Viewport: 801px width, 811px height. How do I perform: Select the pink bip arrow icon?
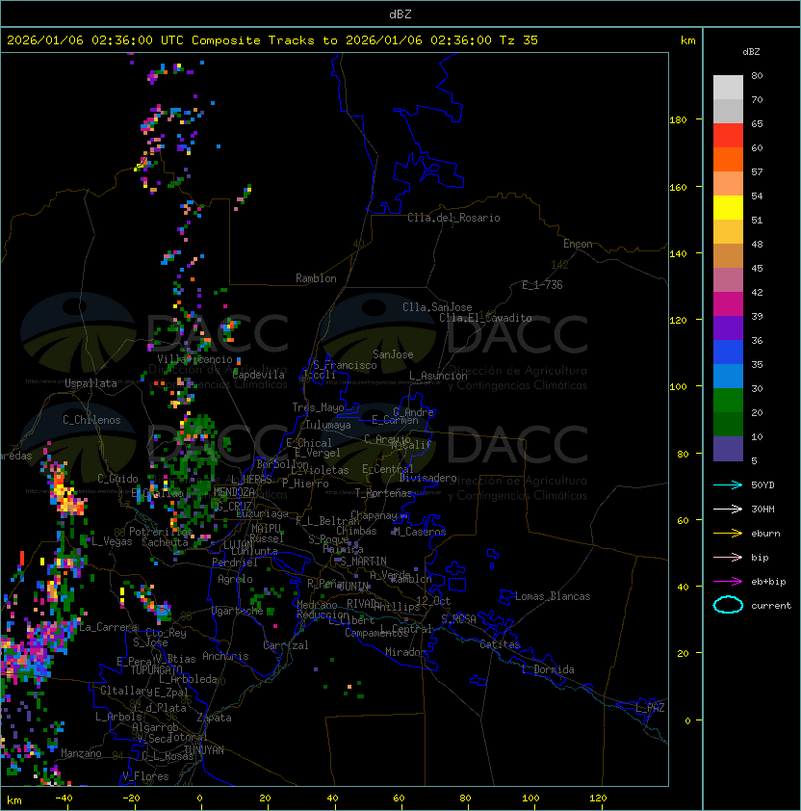728,557
